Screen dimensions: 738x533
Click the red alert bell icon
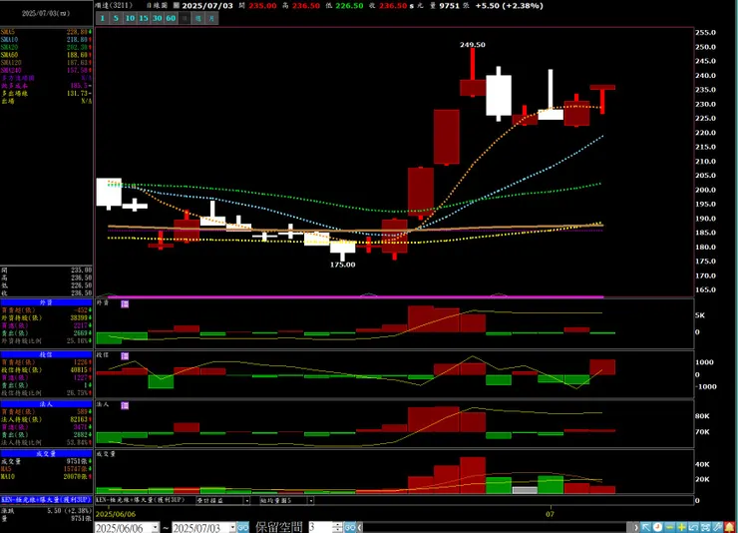[729, 527]
